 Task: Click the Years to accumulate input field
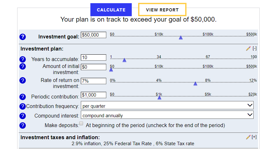pyautogui.click(x=94, y=58)
